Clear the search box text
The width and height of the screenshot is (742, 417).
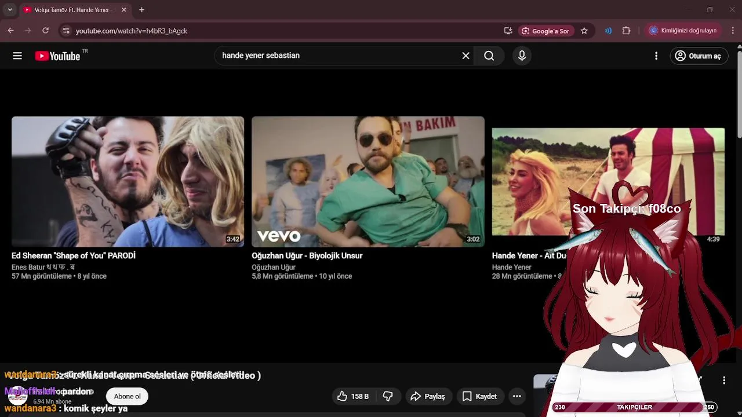pyautogui.click(x=465, y=56)
